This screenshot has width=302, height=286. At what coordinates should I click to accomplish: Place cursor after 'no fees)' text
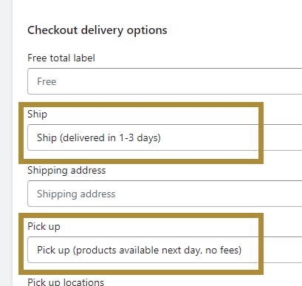point(242,250)
